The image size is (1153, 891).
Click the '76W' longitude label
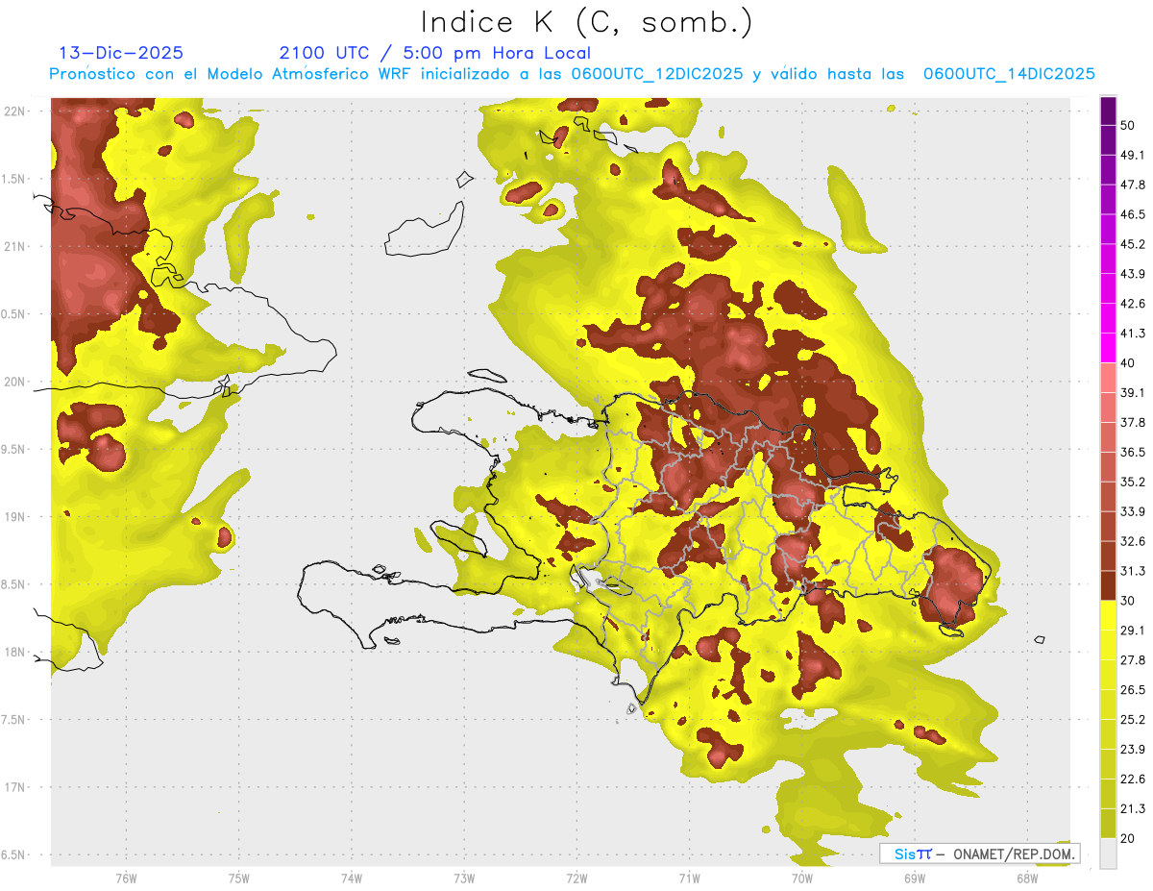pos(126,878)
